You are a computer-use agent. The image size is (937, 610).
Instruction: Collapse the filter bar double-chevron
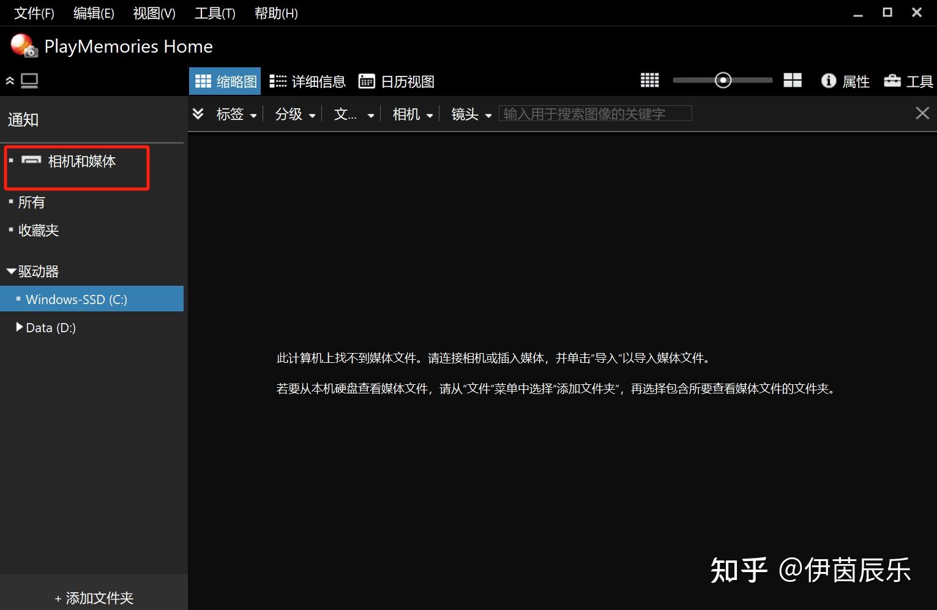[x=198, y=113]
